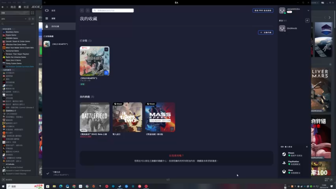Screen dimensions: 336x189
Task: Select Infection Free Zone Demo in Steam
Action: (16, 45)
